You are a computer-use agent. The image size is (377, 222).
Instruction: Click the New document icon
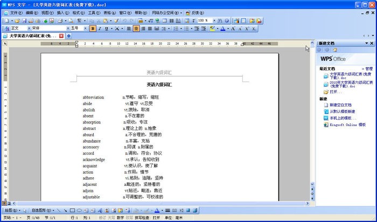coord(6,21)
